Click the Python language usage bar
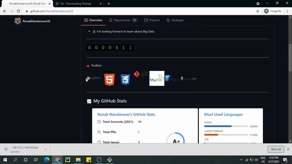Viewport: 292px width, 164px height. click(226, 126)
